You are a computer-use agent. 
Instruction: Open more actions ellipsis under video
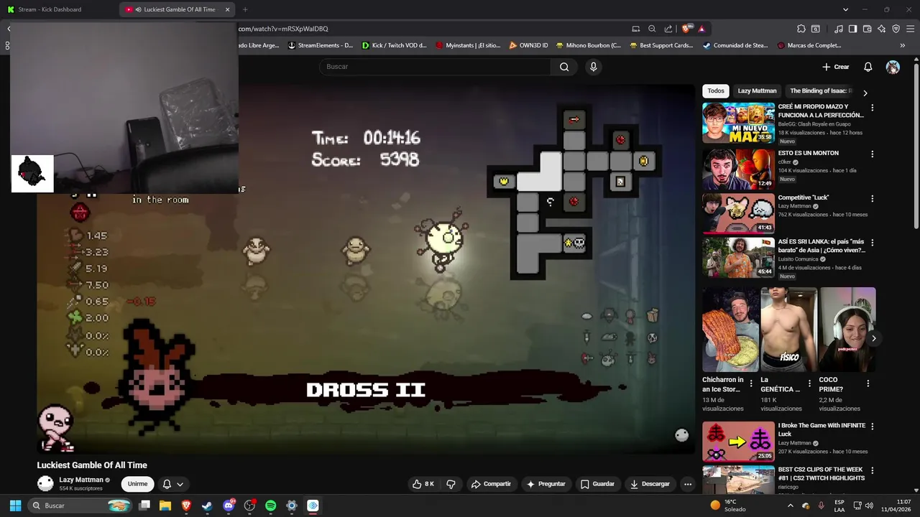[x=687, y=484]
